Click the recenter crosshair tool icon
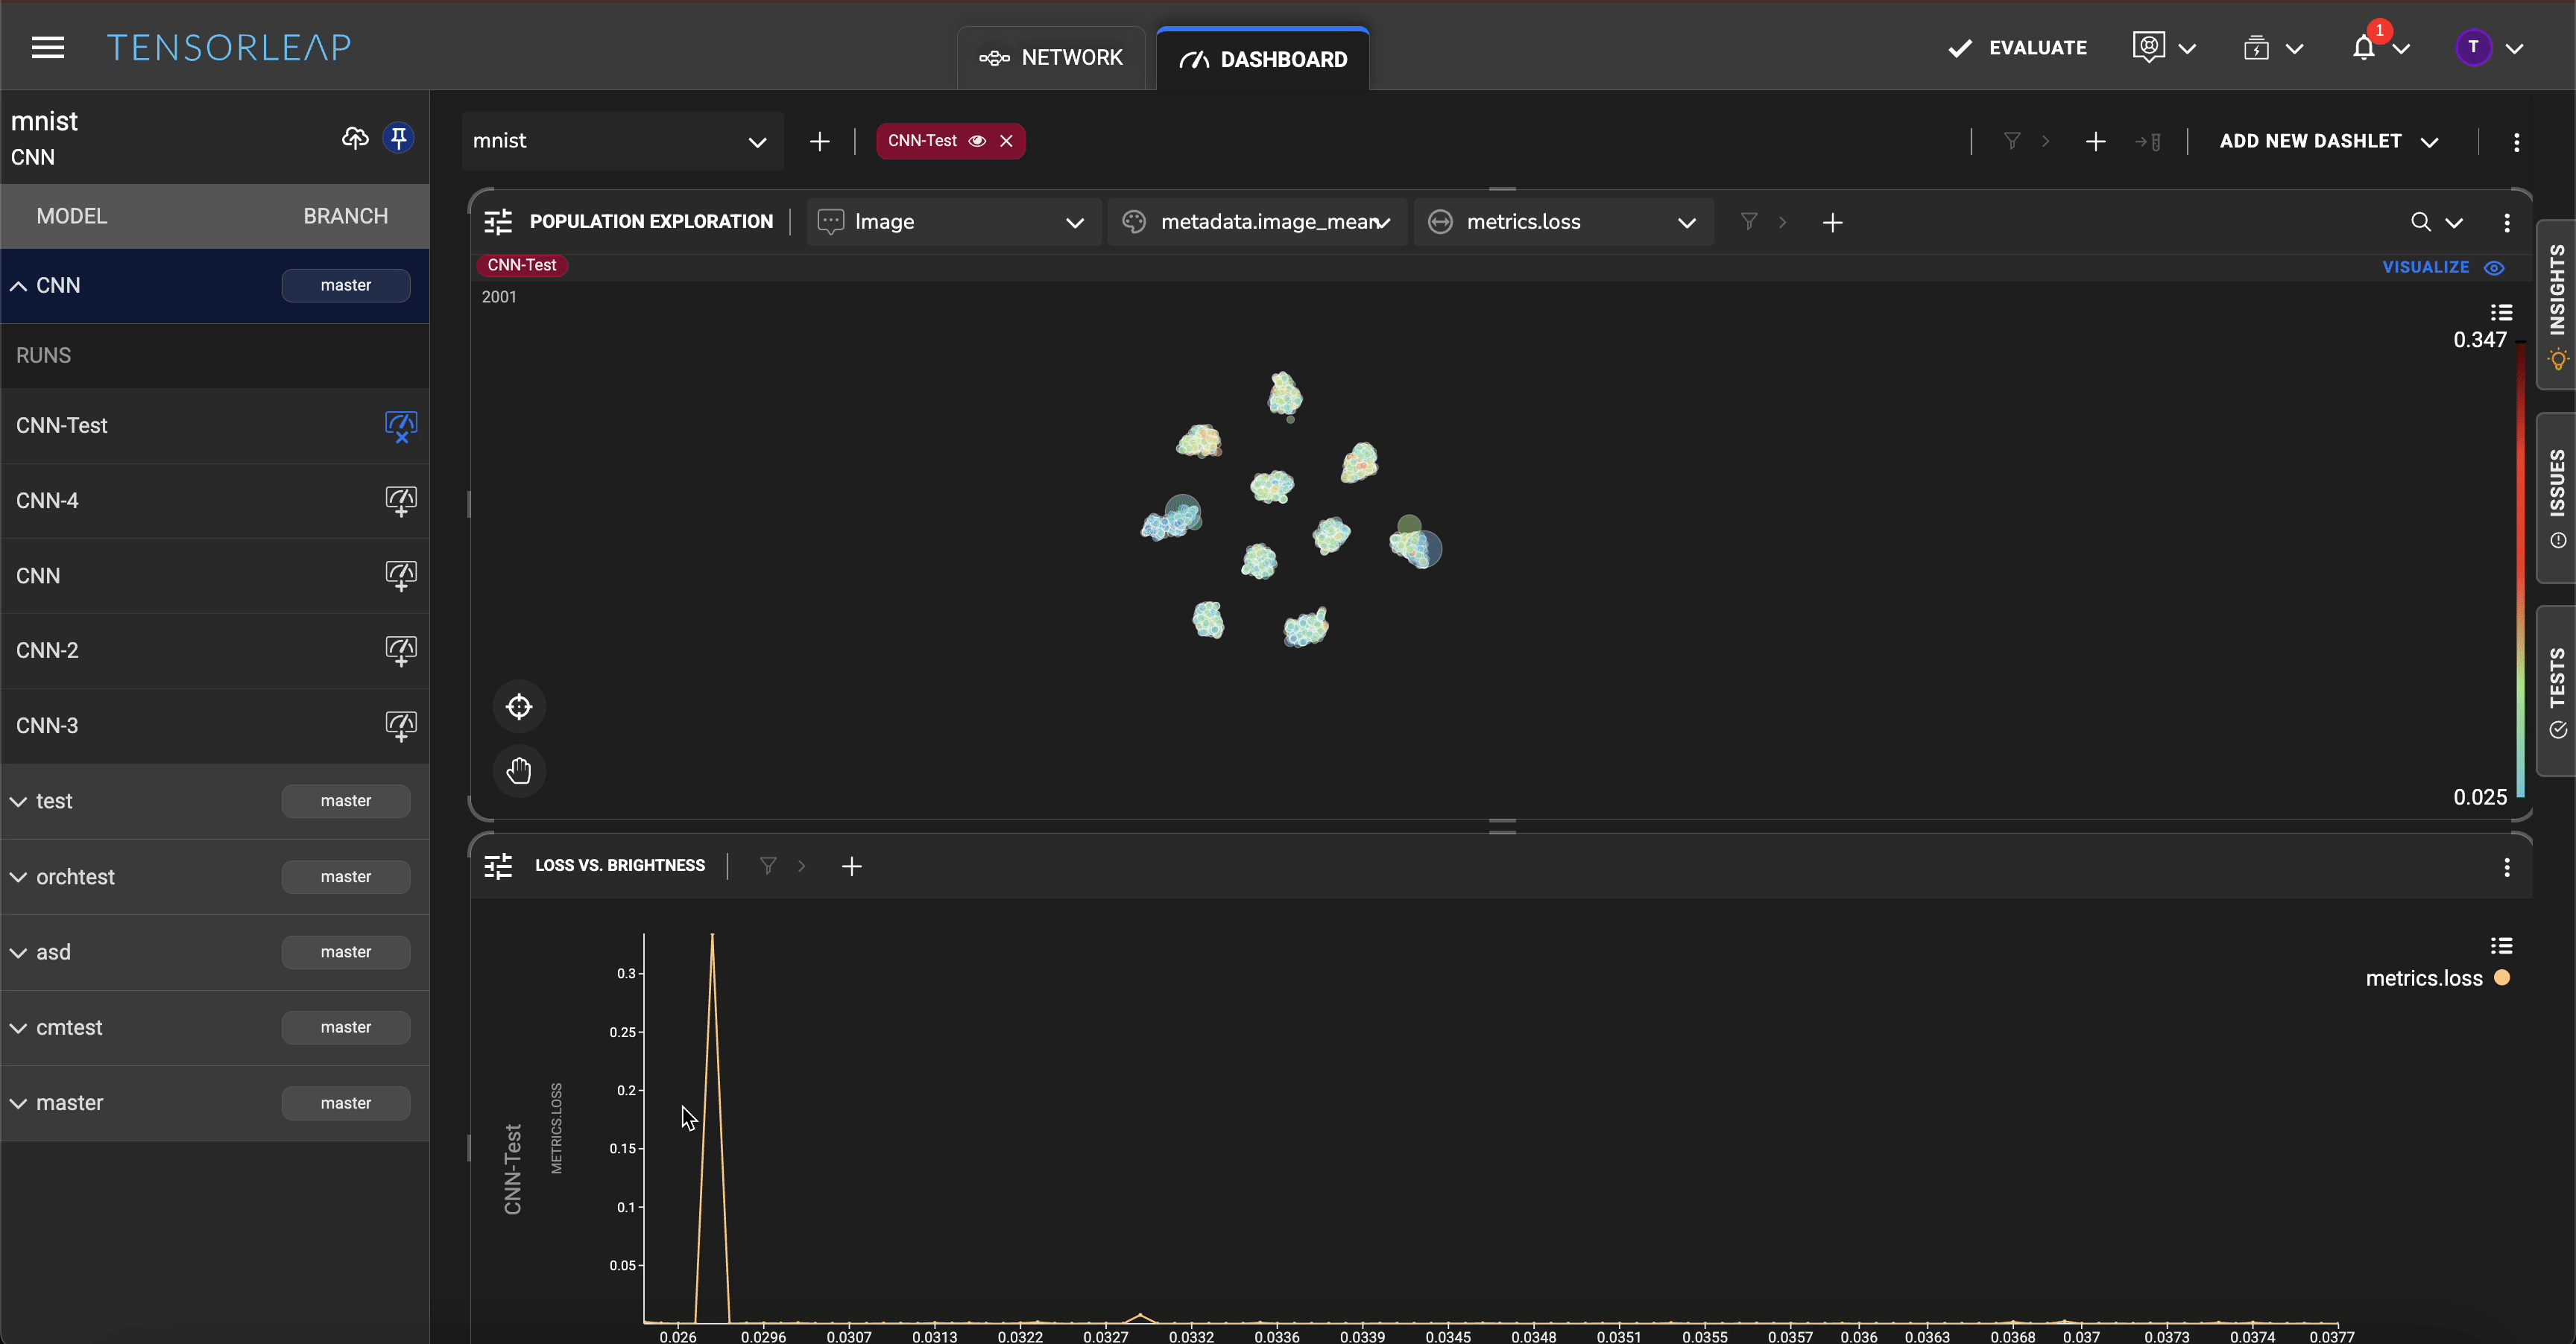The width and height of the screenshot is (2576, 1344). 519,708
